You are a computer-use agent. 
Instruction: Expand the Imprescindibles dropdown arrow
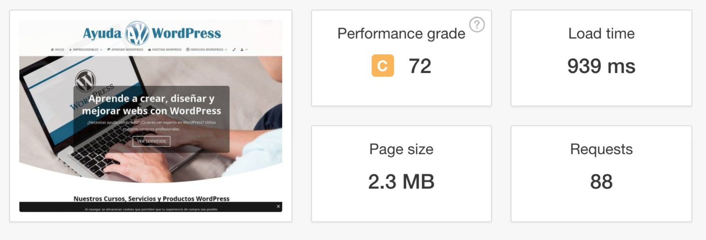(x=101, y=50)
